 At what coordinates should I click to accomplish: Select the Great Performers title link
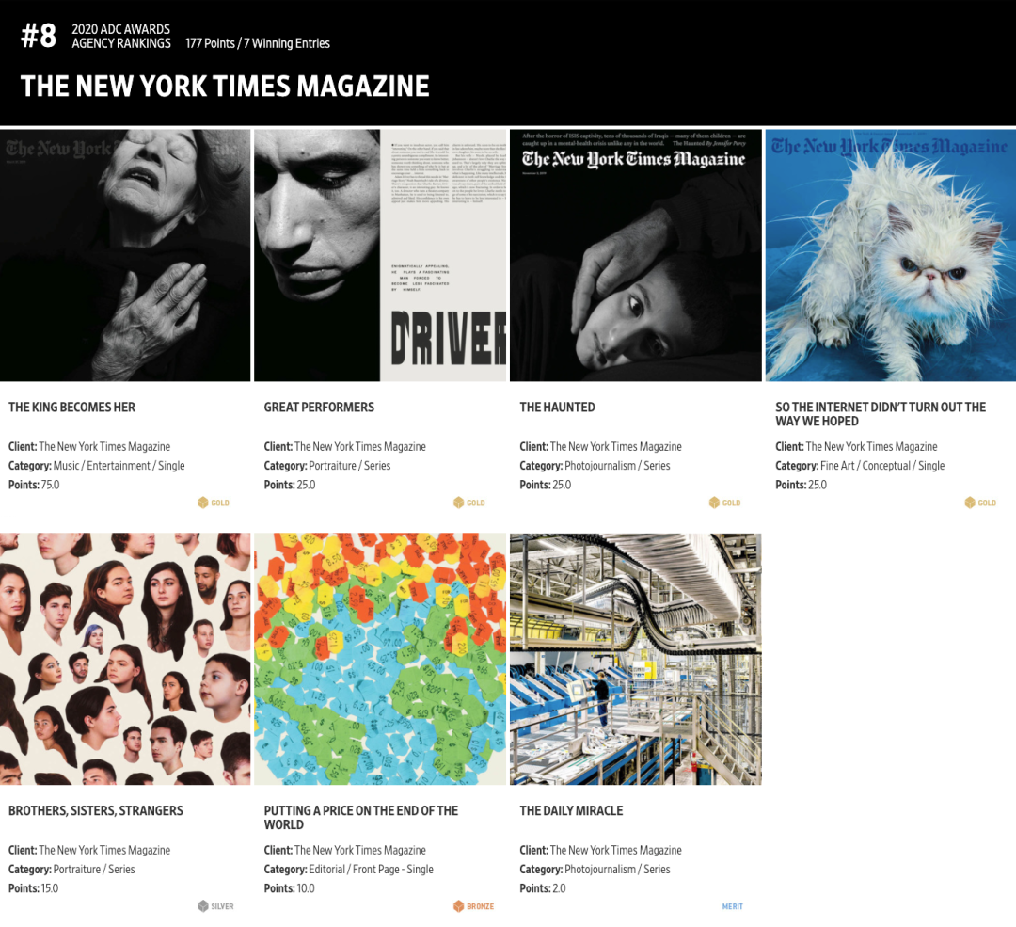point(319,408)
